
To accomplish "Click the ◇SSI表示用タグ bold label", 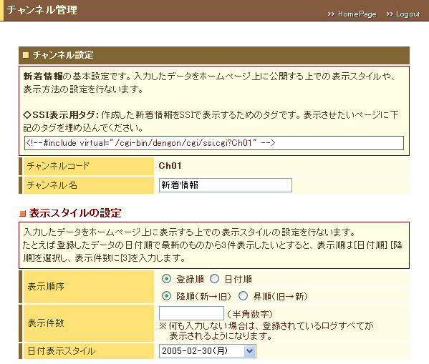I will tap(61, 114).
